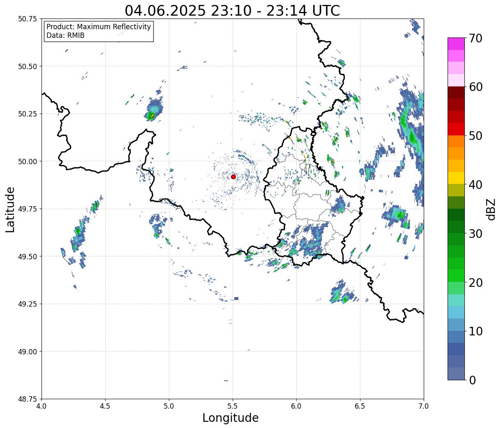Click the 50.50 latitude tick label
This screenshot has width=501, height=428.
coord(28,66)
